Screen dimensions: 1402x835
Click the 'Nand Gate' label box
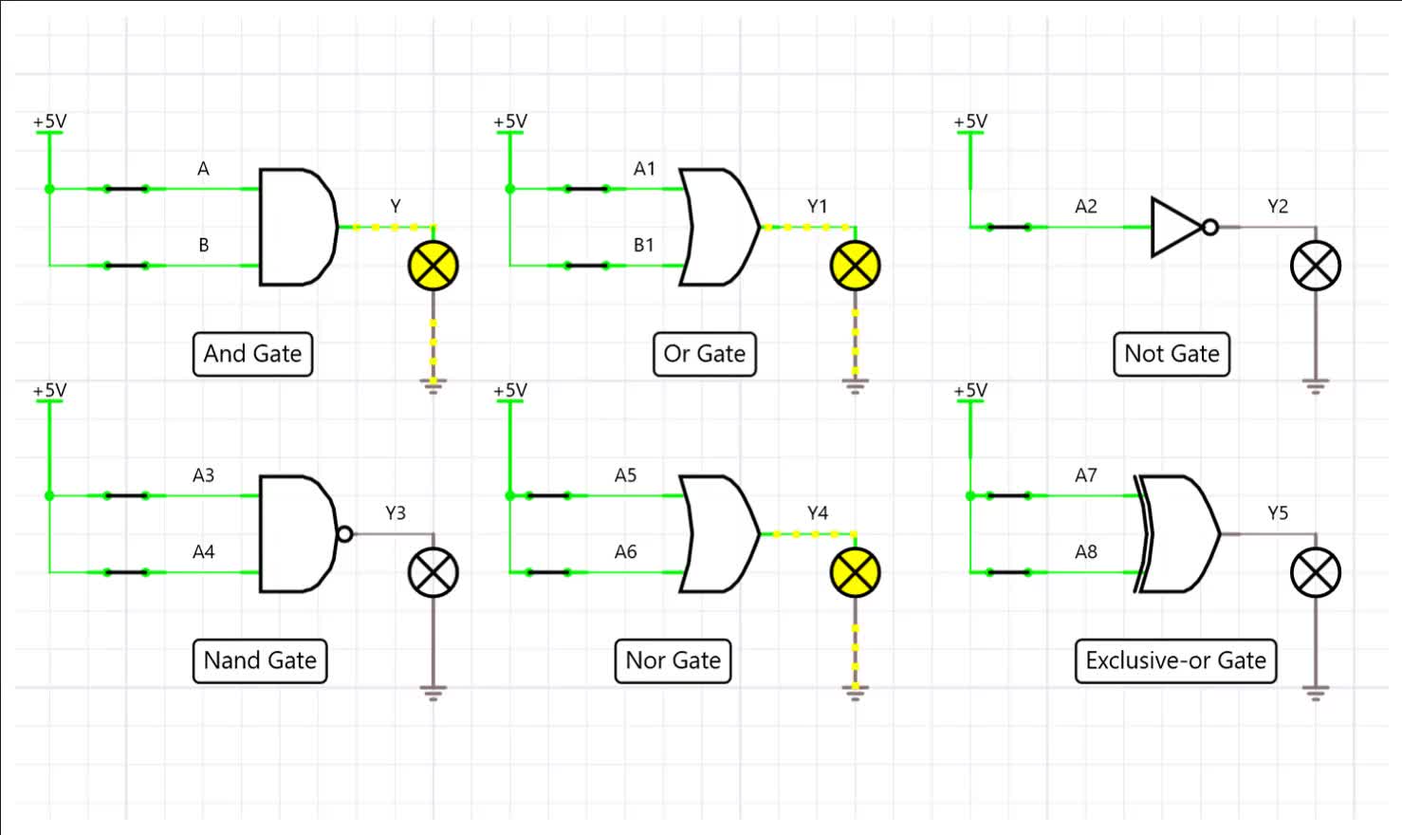[x=260, y=660]
